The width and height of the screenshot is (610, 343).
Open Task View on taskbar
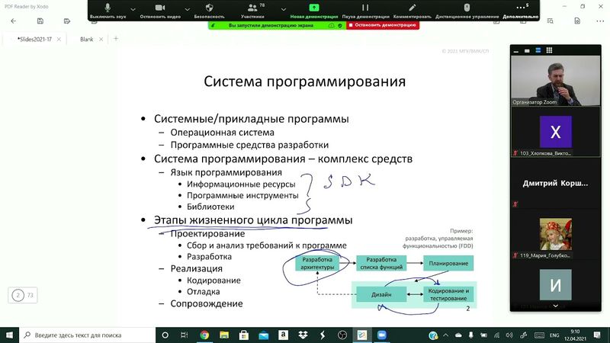[x=185, y=335]
